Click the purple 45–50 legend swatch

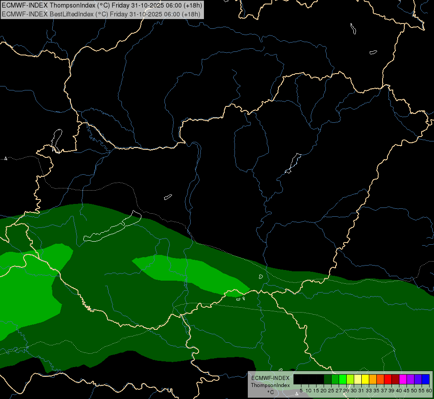pos(411,379)
